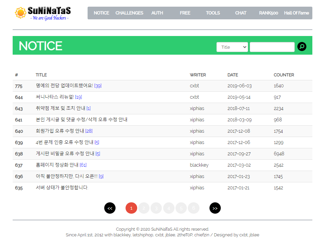Image resolution: width=330 pixels, height=249 pixels.
Task: Open notice 775 titled 명예의 전당 업데이트했어요!
Action: point(64,86)
